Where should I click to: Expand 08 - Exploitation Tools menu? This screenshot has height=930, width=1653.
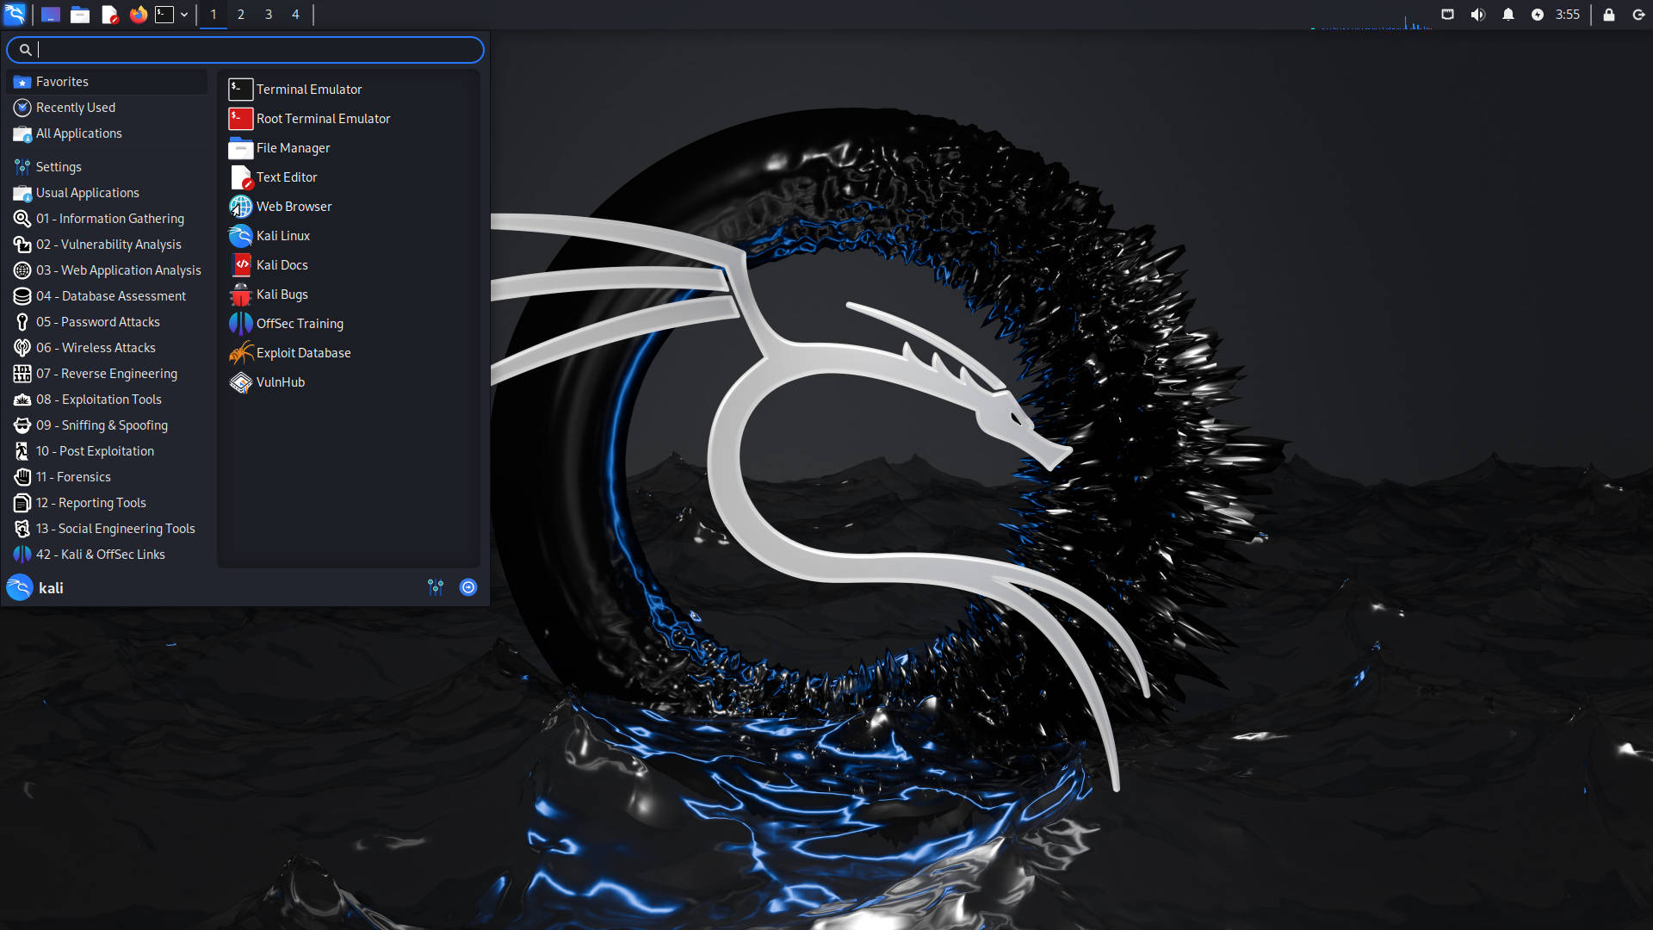point(97,399)
